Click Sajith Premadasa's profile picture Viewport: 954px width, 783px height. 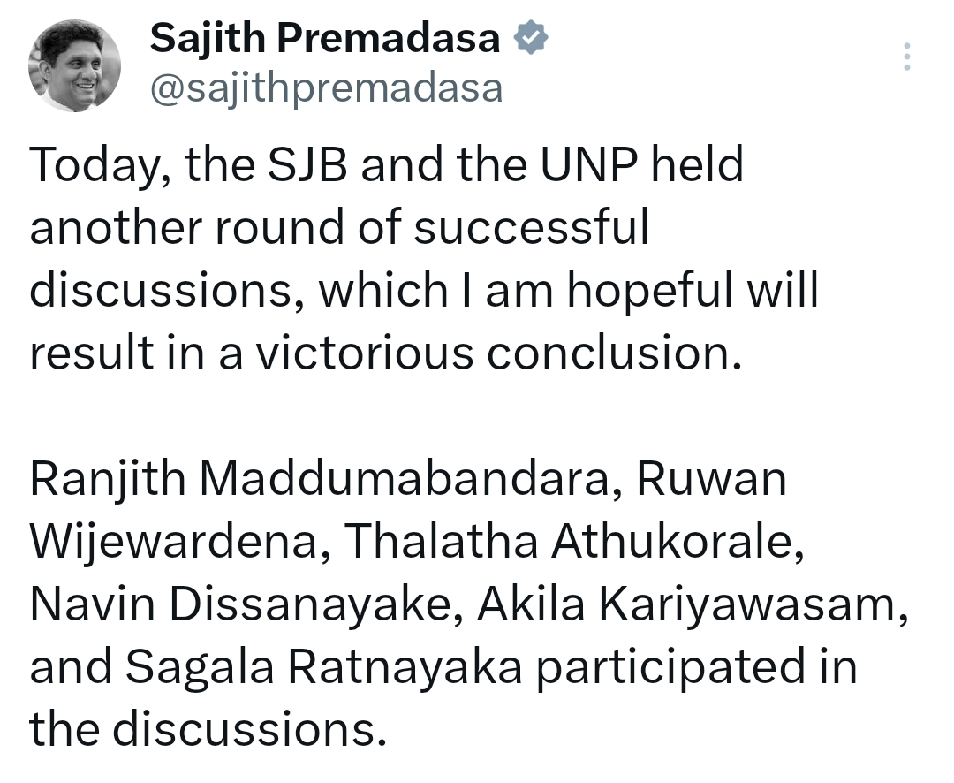coord(76,65)
